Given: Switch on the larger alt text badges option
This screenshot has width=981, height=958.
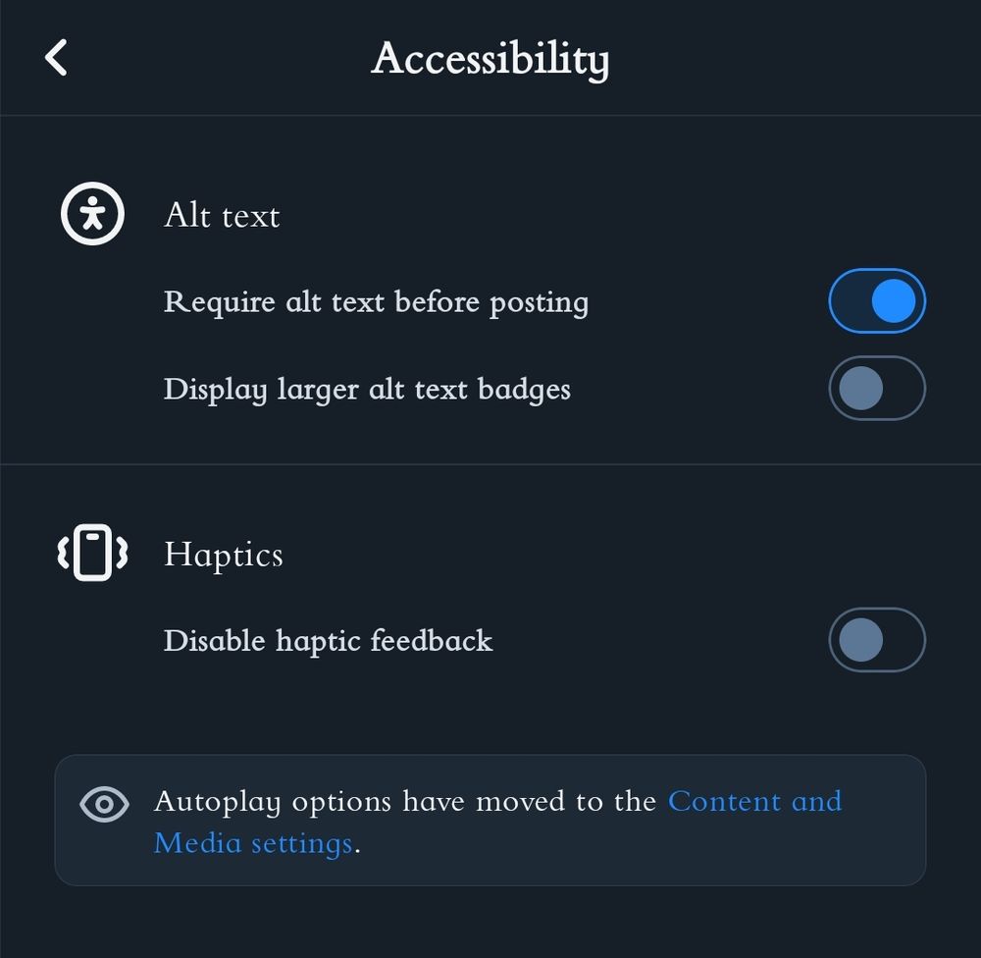Looking at the screenshot, I should [876, 388].
